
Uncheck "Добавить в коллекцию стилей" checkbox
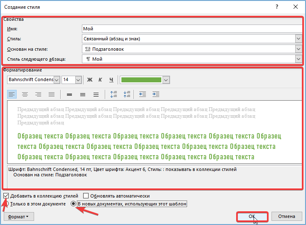[x=6, y=196]
